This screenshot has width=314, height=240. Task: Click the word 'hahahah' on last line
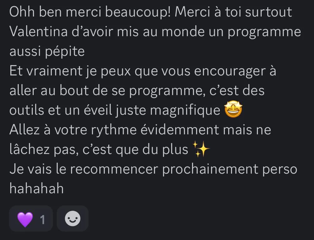pos(36,188)
